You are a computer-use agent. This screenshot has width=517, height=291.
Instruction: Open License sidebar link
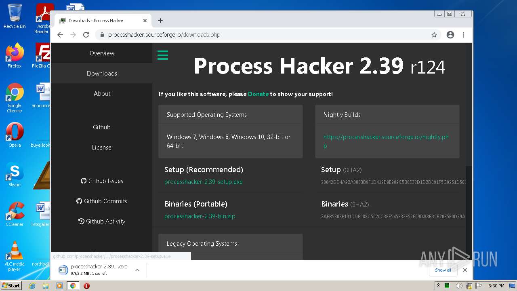(102, 148)
